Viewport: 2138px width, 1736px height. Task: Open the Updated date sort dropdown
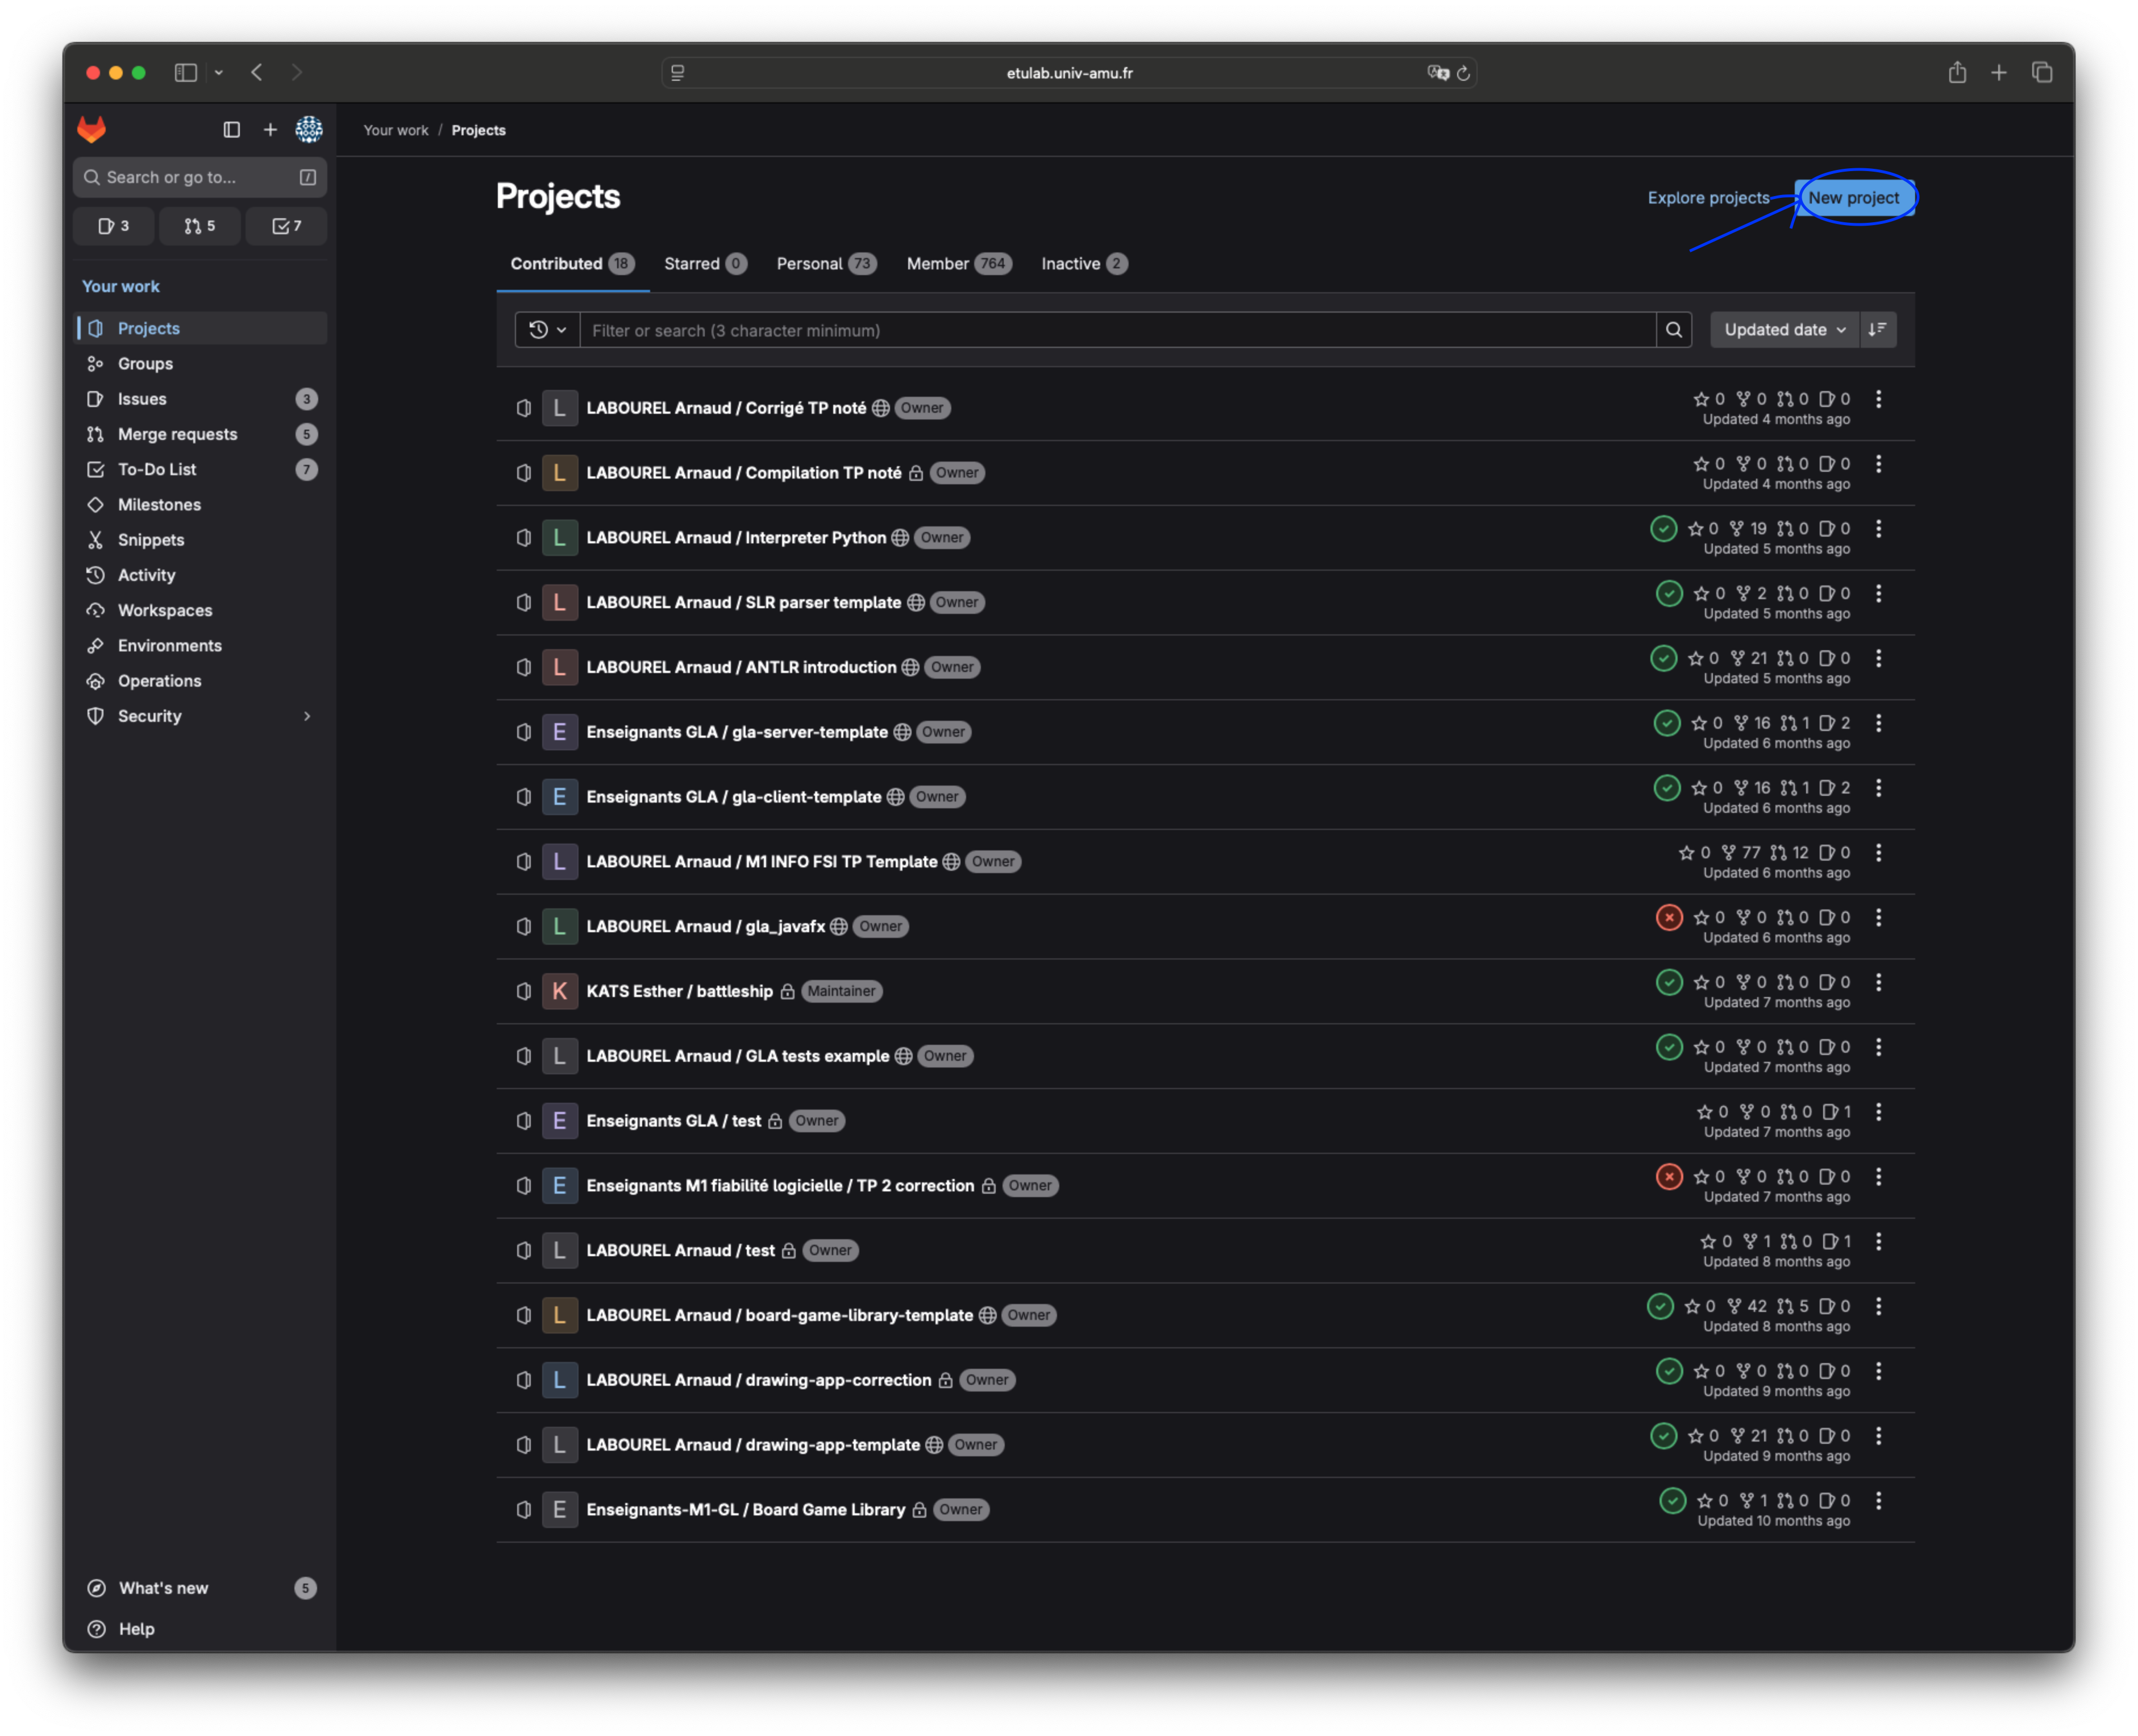[1784, 330]
